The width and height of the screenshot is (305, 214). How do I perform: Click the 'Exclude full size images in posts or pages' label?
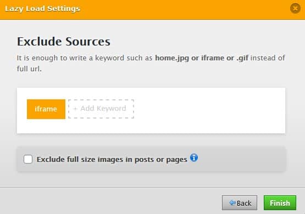(x=112, y=160)
